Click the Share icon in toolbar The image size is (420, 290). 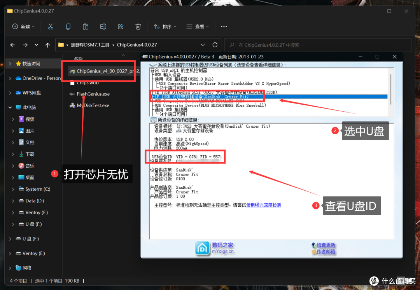[121, 26]
